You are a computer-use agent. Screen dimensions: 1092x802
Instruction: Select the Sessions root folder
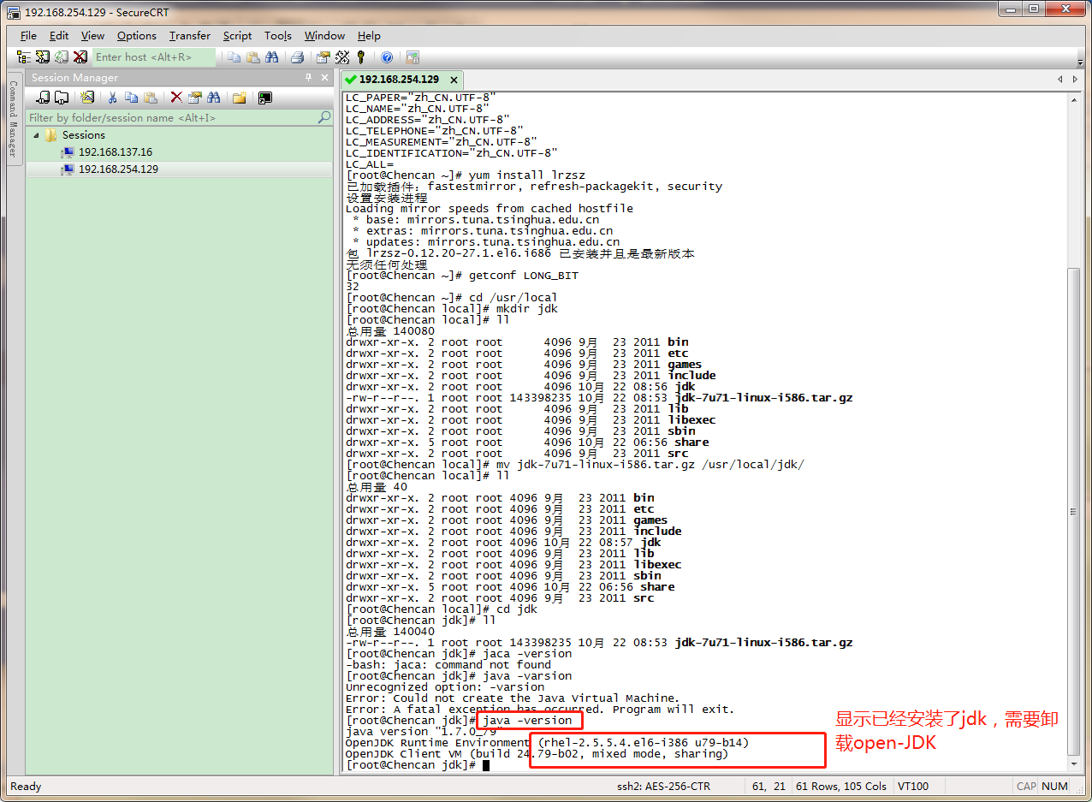pyautogui.click(x=83, y=135)
